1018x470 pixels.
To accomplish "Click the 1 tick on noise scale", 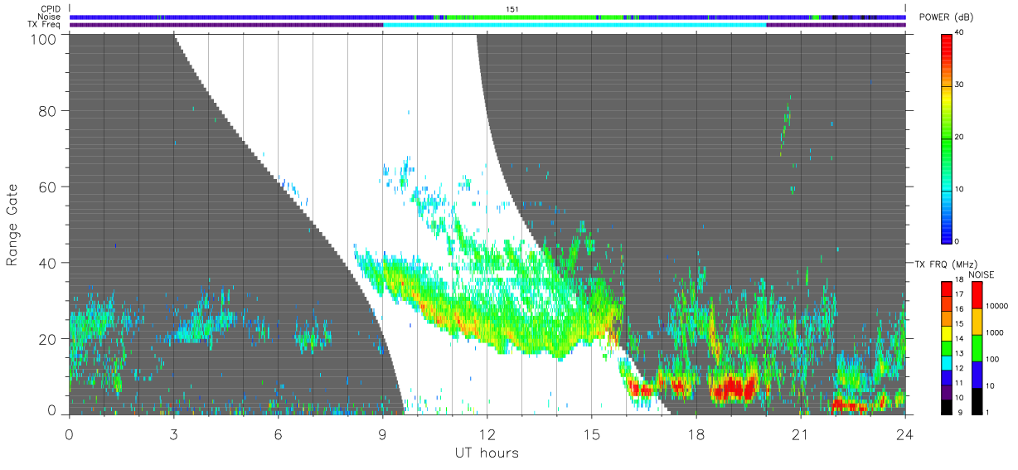I will pyautogui.click(x=987, y=412).
